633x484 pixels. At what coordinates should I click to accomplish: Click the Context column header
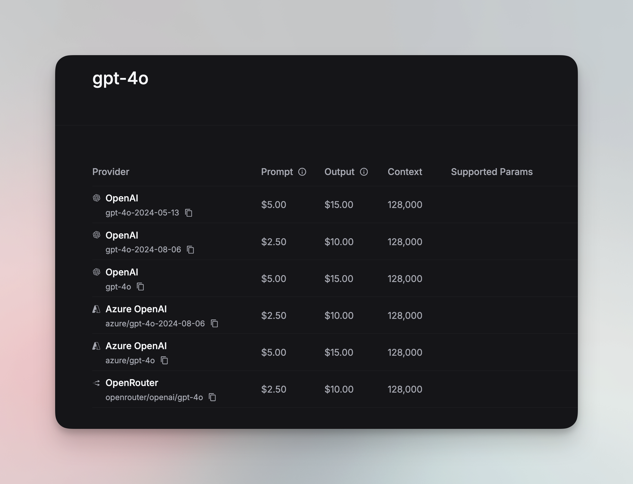pos(405,172)
